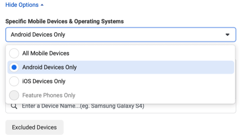240x136 pixels.
Task: Click the dropdown arrow in the device selector
Action: coord(227,35)
